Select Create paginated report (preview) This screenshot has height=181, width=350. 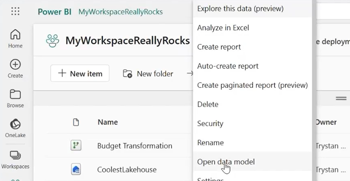252,85
